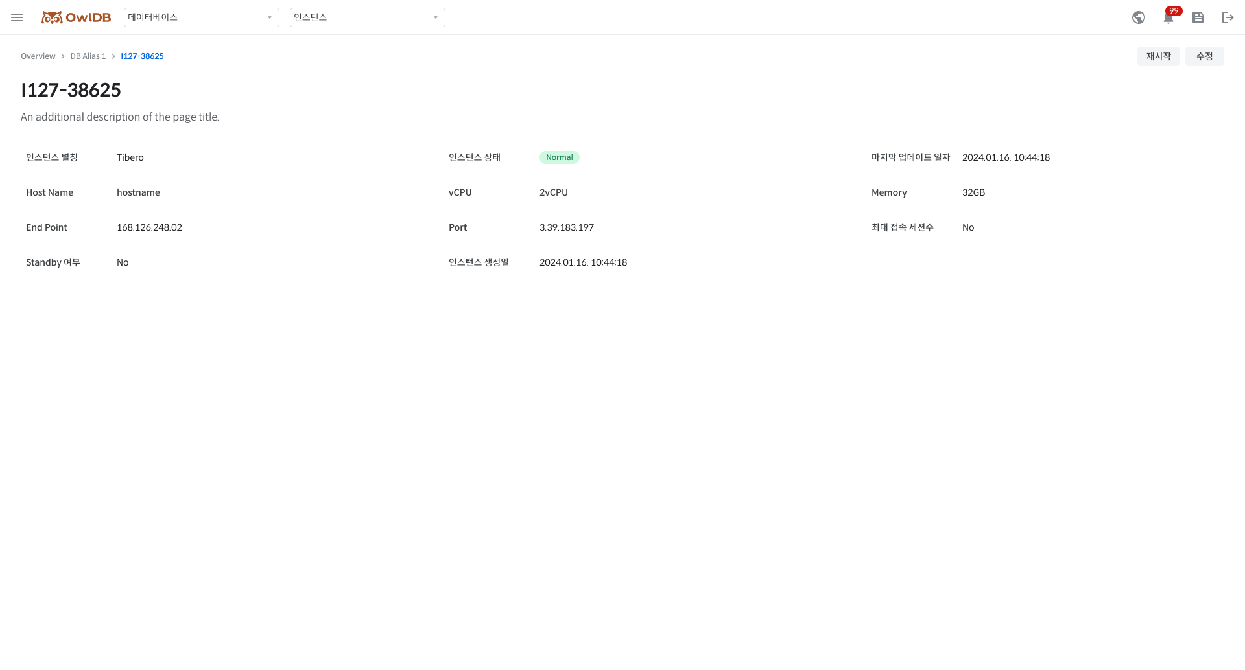Open the hamburger navigation menu
The width and height of the screenshot is (1245, 670).
coord(17,17)
